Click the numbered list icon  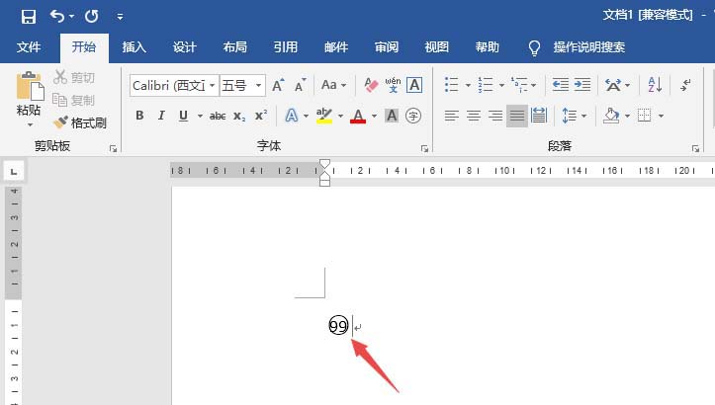(486, 85)
